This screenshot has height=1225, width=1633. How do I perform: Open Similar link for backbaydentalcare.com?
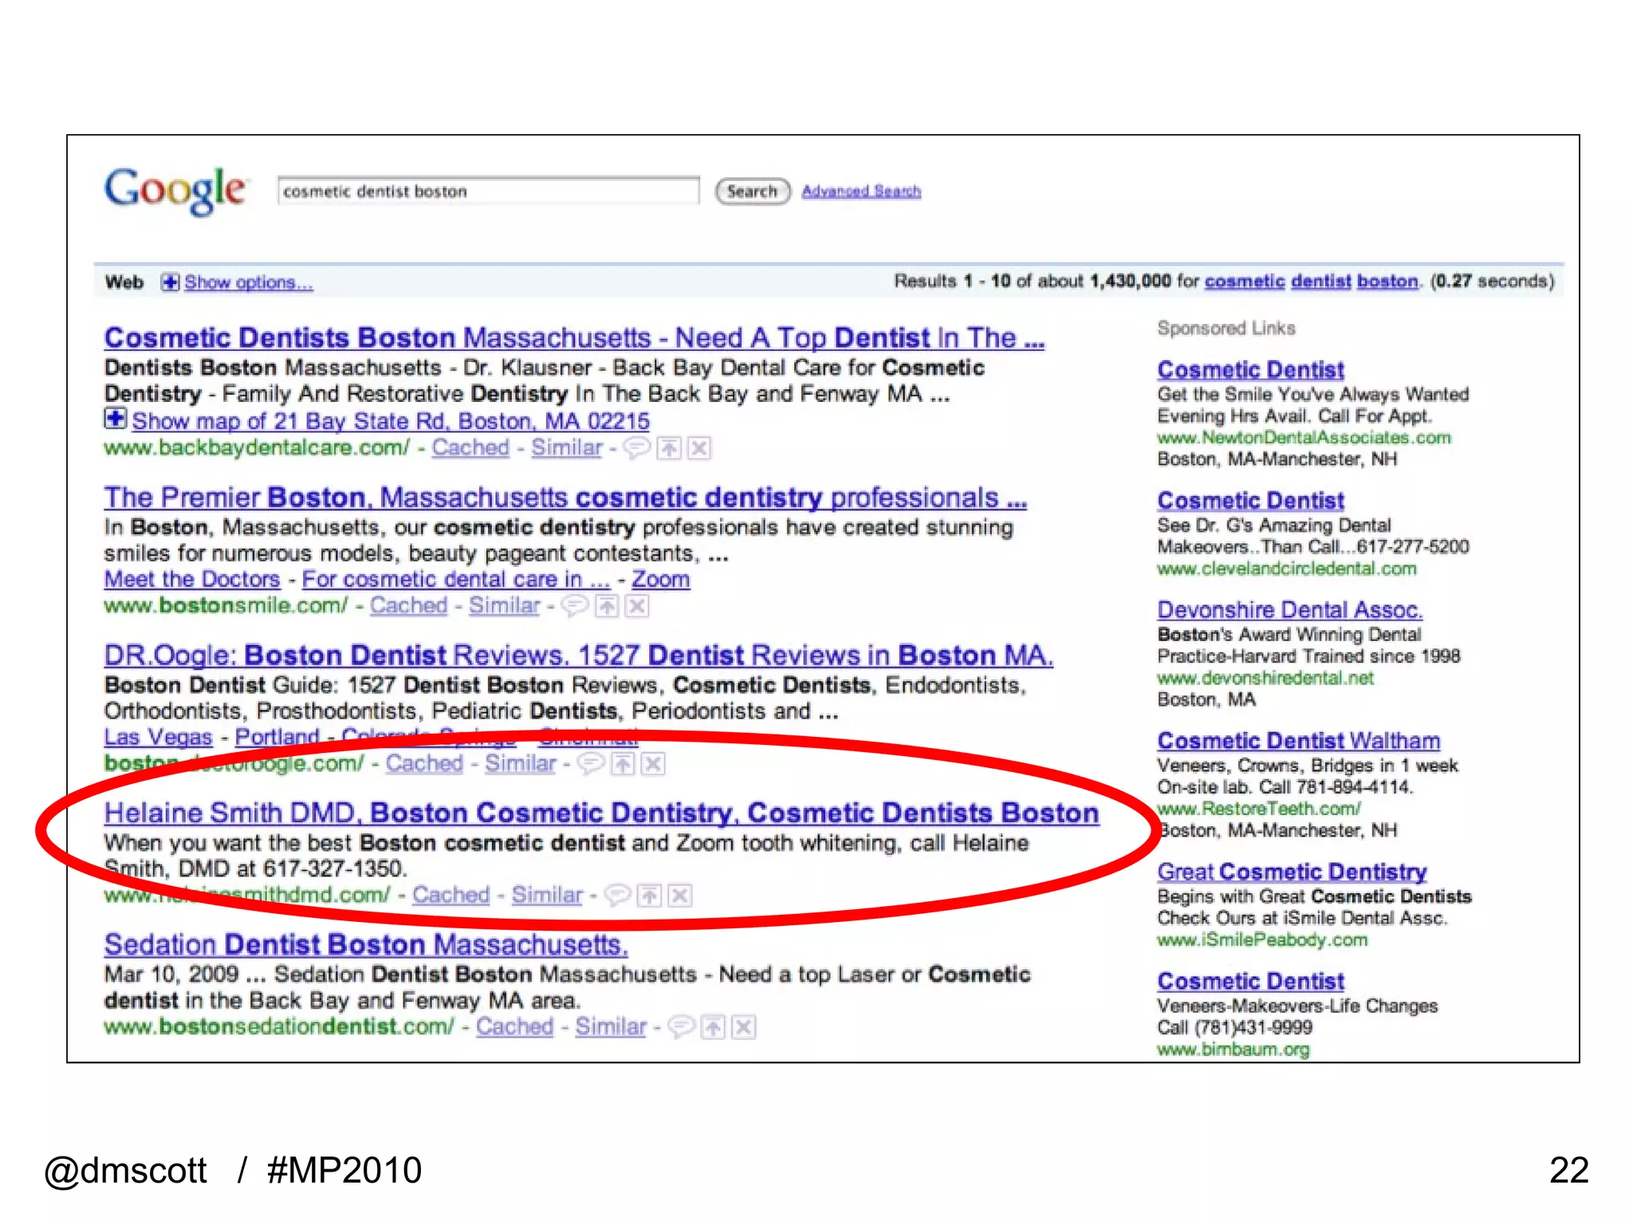pos(567,447)
